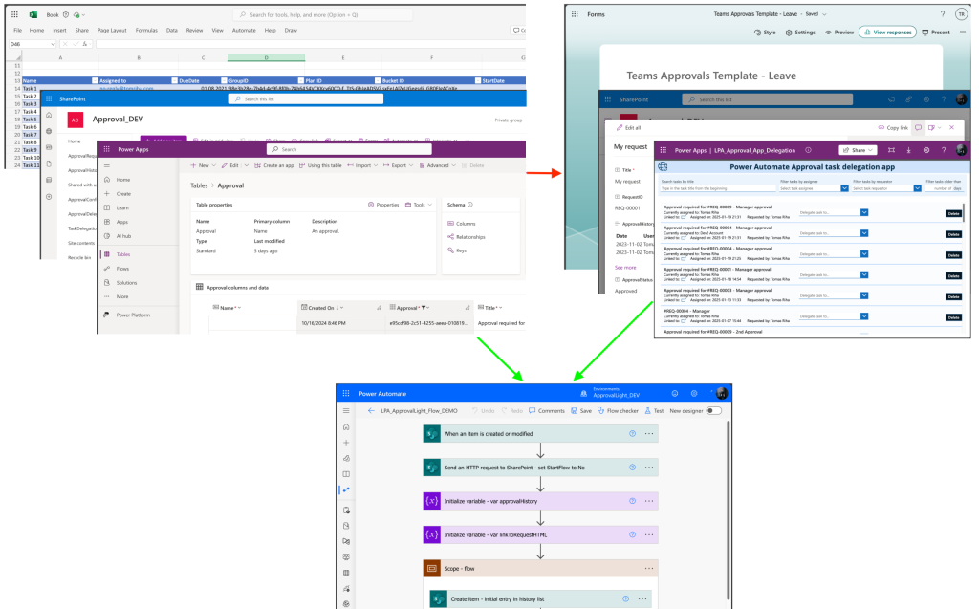
Task: Expand the Tools dropdown in Table properties
Action: point(429,205)
